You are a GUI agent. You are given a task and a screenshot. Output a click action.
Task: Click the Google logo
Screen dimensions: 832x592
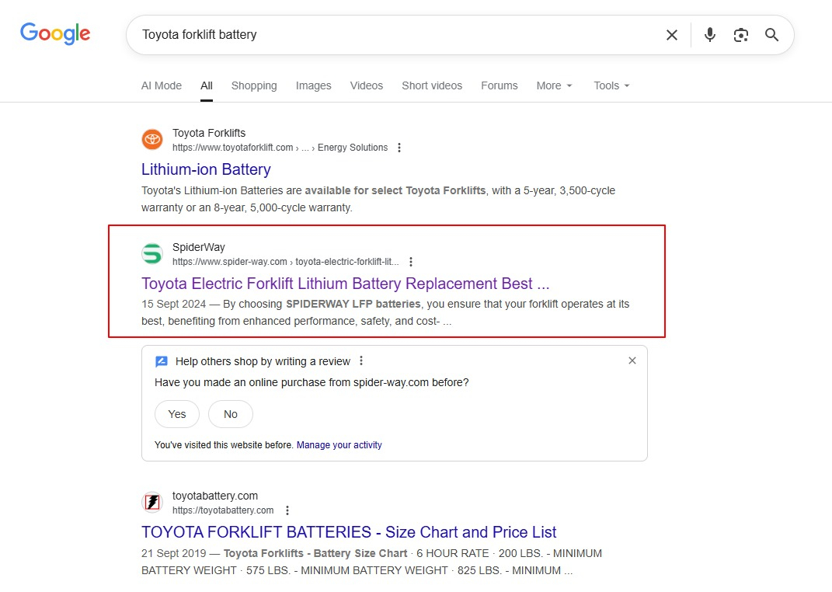point(55,33)
